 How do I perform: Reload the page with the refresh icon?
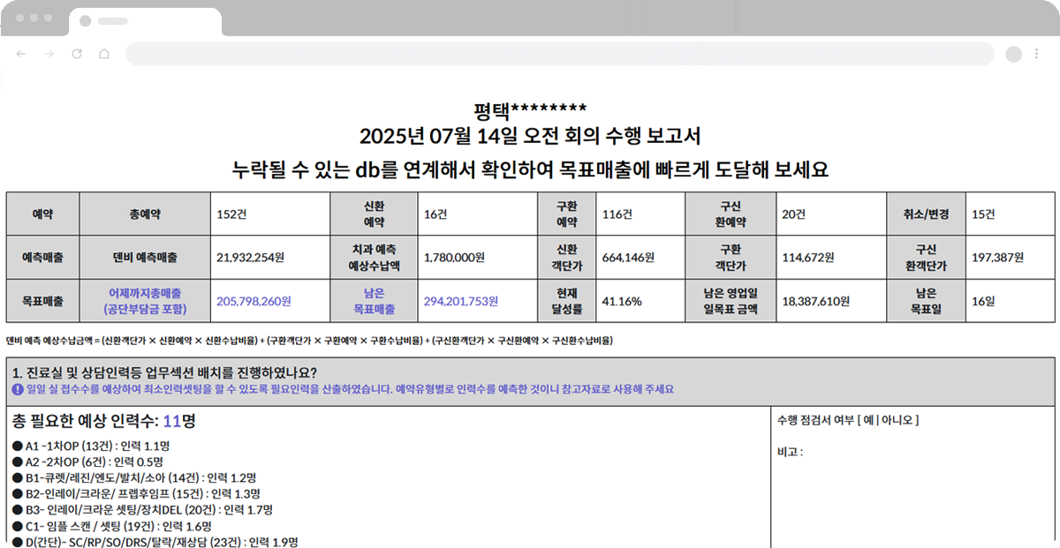pyautogui.click(x=77, y=54)
